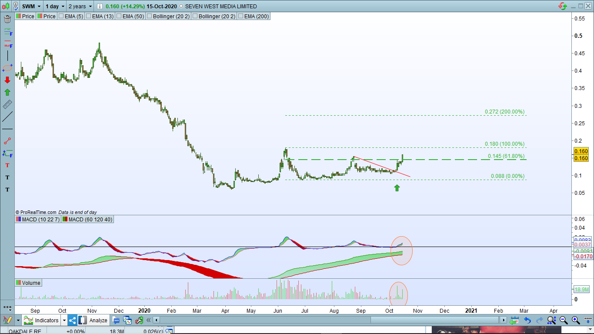
Task: Click the green reset-view arrows icon
Action: point(515,321)
